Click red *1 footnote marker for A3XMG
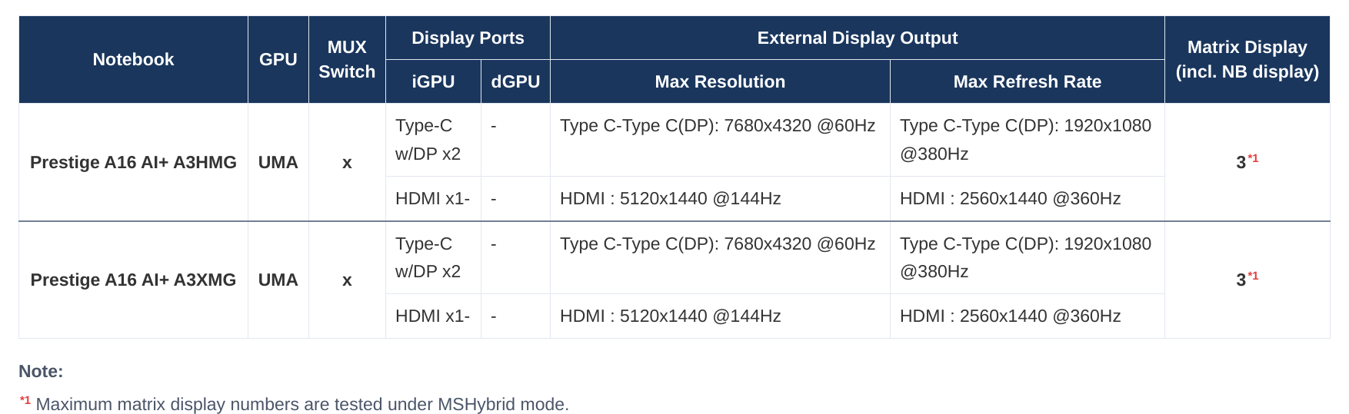This screenshot has width=1349, height=414. point(1253,276)
